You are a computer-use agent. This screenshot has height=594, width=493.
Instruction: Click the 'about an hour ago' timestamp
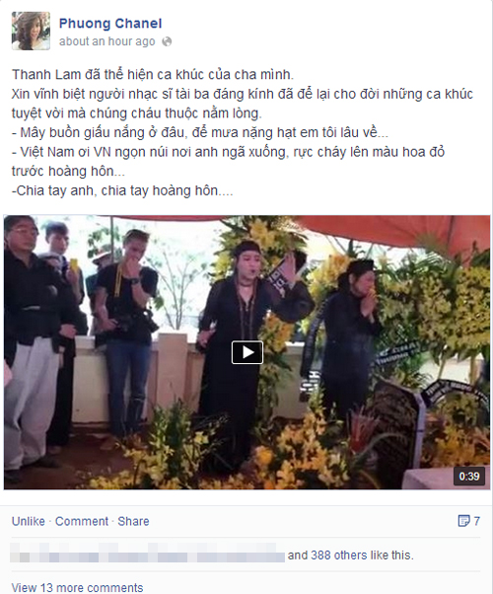click(107, 41)
